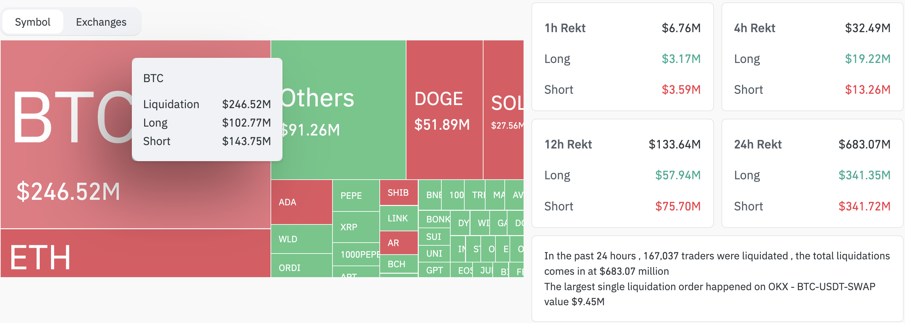905x323 pixels.
Task: Select the ETH treemap tile
Action: tap(135, 254)
